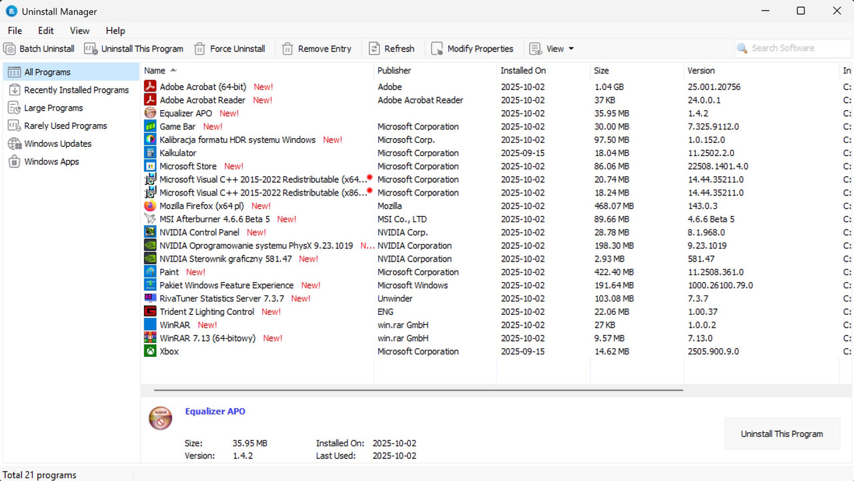This screenshot has height=481, width=854.
Task: Click the Kalkulator 2025-09-15 install date
Action: point(522,153)
